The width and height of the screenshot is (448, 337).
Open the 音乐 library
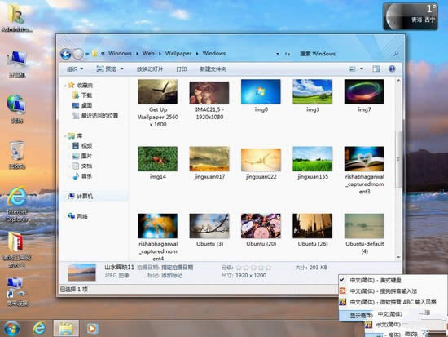click(82, 175)
